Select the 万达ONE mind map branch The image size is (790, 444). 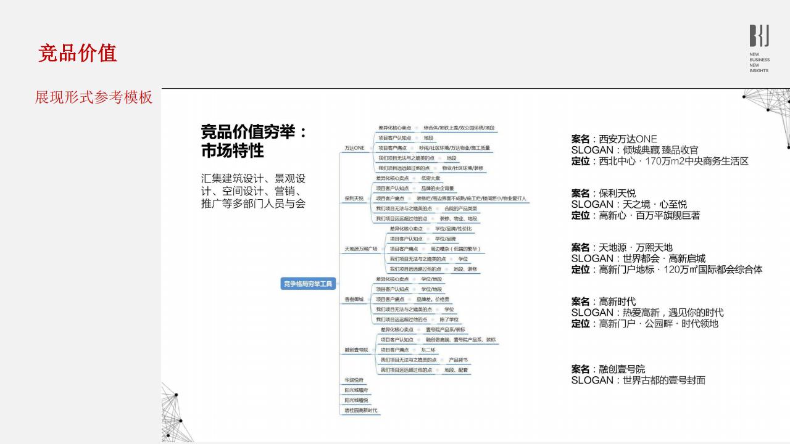point(355,148)
